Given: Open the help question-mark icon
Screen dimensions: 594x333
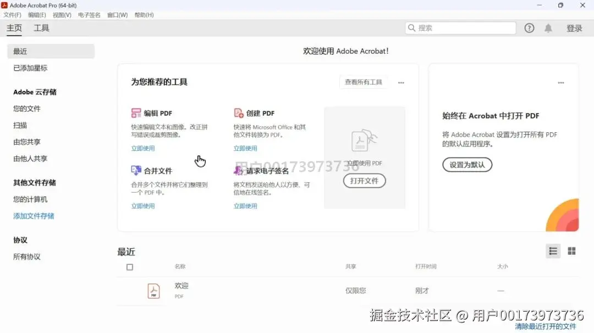Looking at the screenshot, I should click(x=529, y=28).
